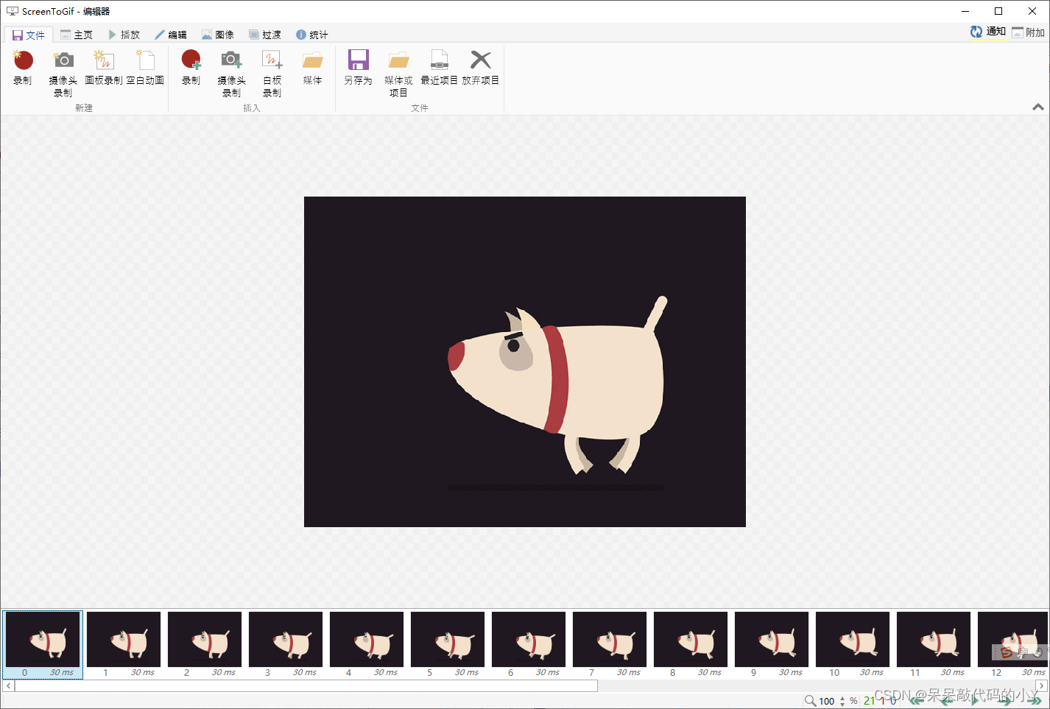The height and width of the screenshot is (709, 1050).
Task: Switch to the 图像 ribbon tab
Action: tap(218, 35)
